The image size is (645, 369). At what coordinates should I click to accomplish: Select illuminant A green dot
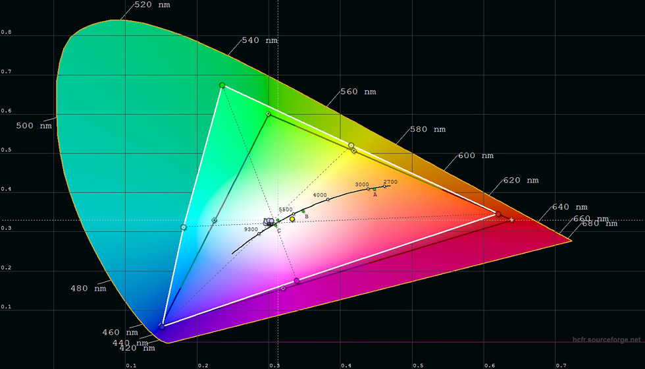click(374, 189)
